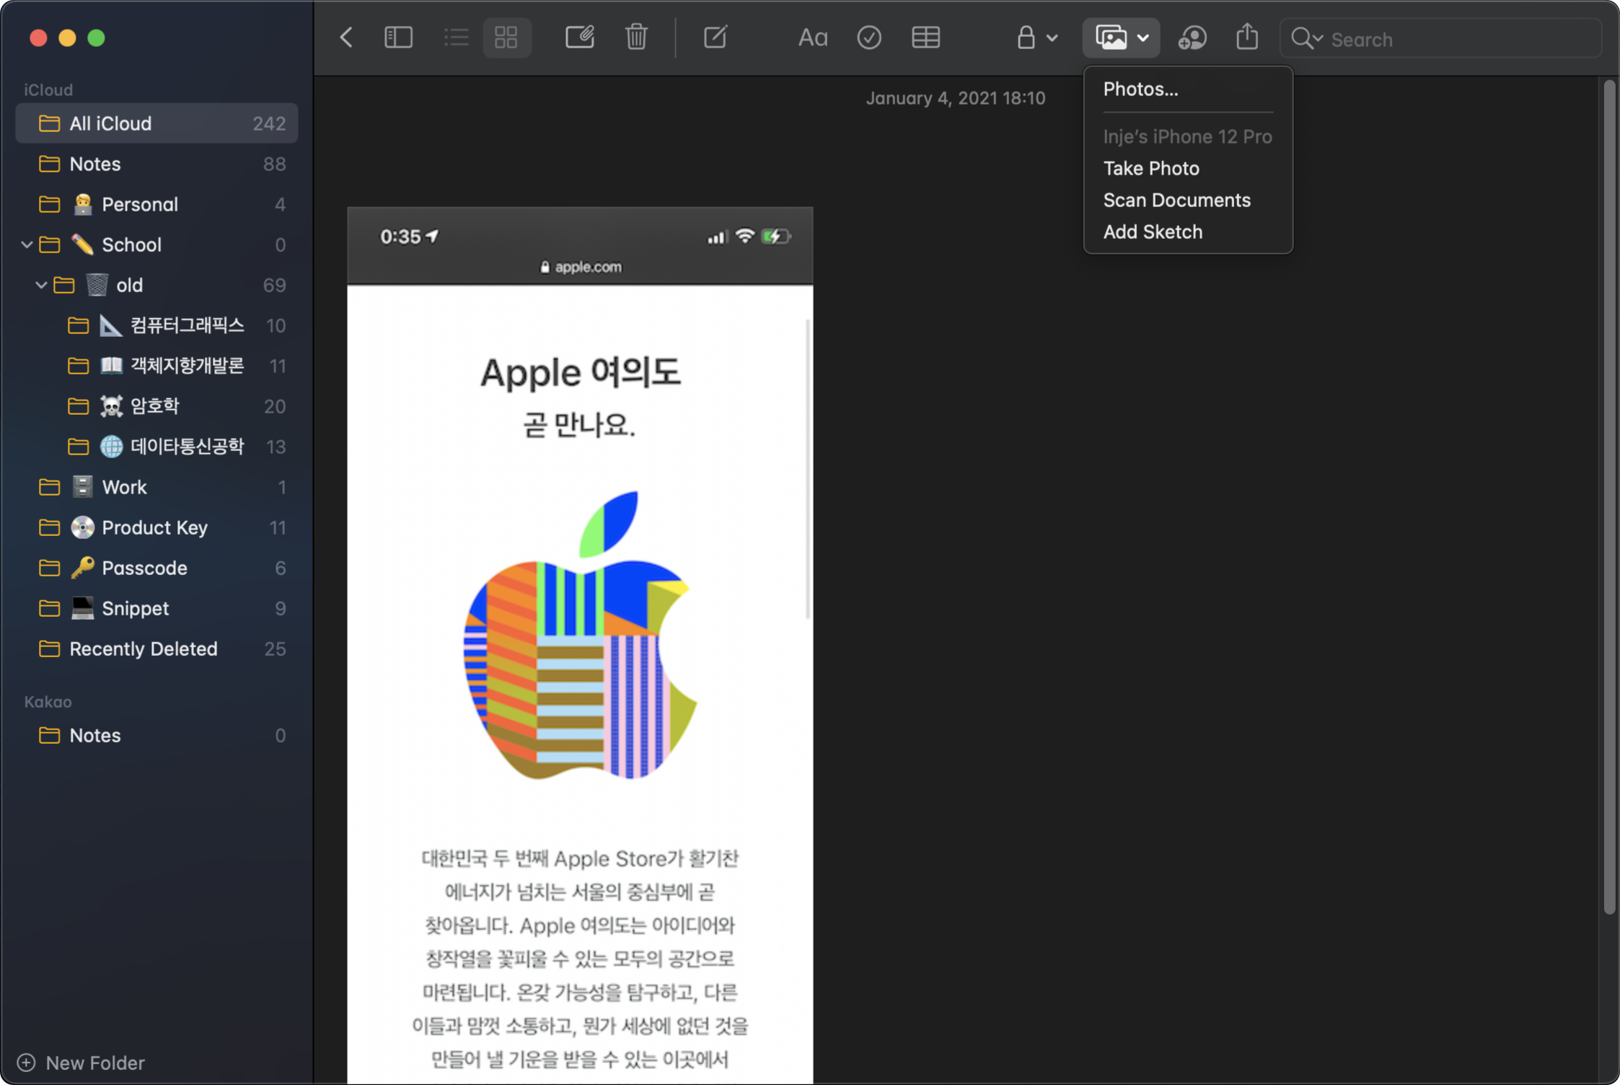This screenshot has width=1620, height=1085.
Task: Click the note's vertical scrollbar
Action: tap(1608, 498)
